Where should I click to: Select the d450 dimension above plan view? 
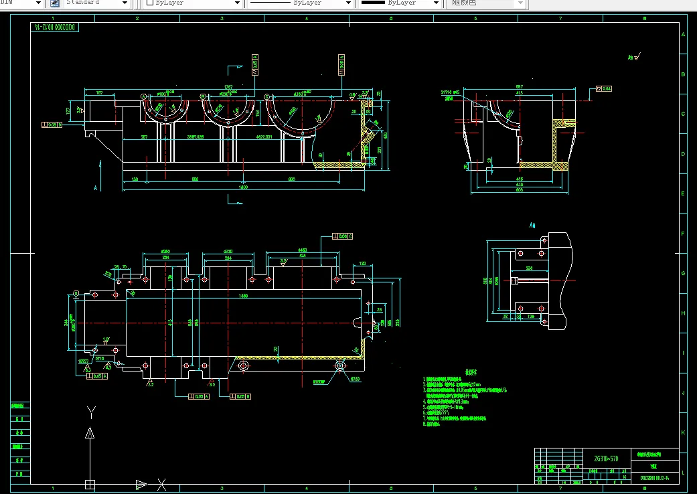pos(302,250)
